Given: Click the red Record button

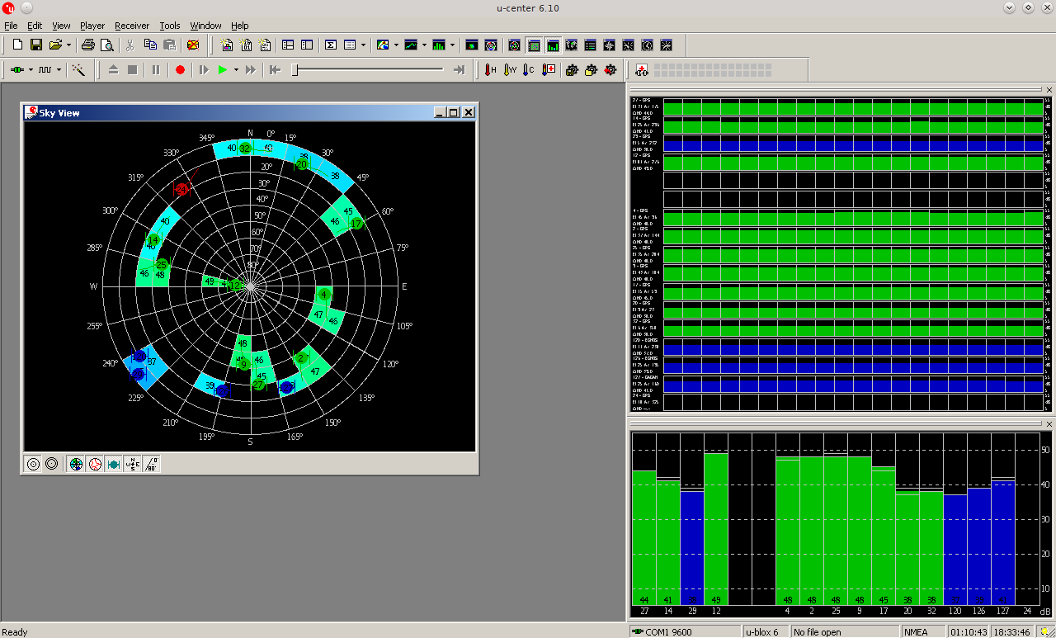Looking at the screenshot, I should (x=180, y=70).
